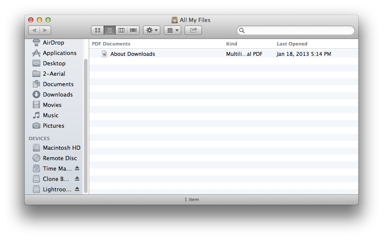The width and height of the screenshot is (383, 239).
Task: Click the Clone B... drive icon
Action: [x=36, y=179]
